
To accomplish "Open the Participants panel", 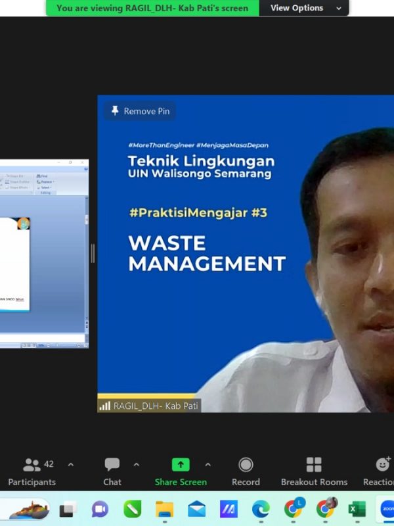I will tap(32, 471).
